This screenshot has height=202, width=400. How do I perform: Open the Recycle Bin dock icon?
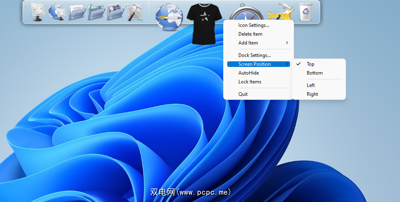click(306, 12)
